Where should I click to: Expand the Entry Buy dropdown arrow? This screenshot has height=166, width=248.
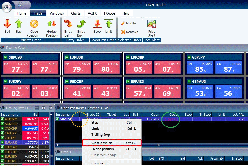[85, 35]
